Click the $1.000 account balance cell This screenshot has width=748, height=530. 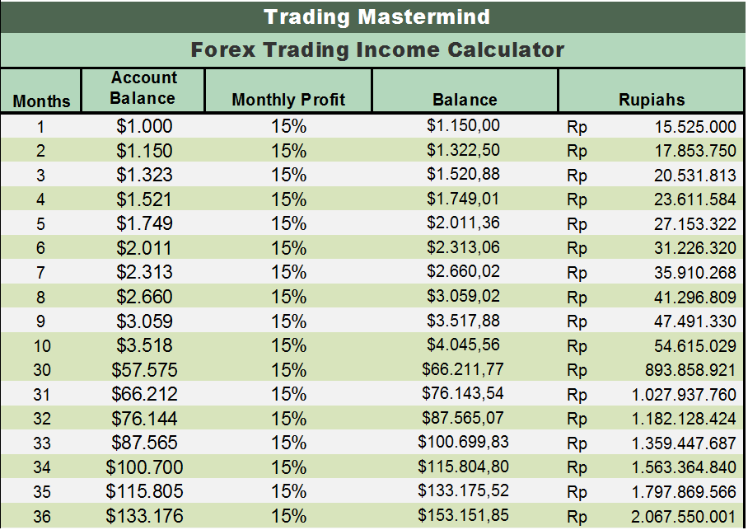[x=144, y=127]
